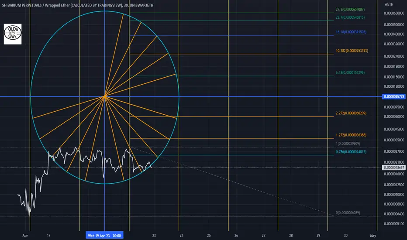Click the 0.0000190000 price axis value

tap(394, 67)
